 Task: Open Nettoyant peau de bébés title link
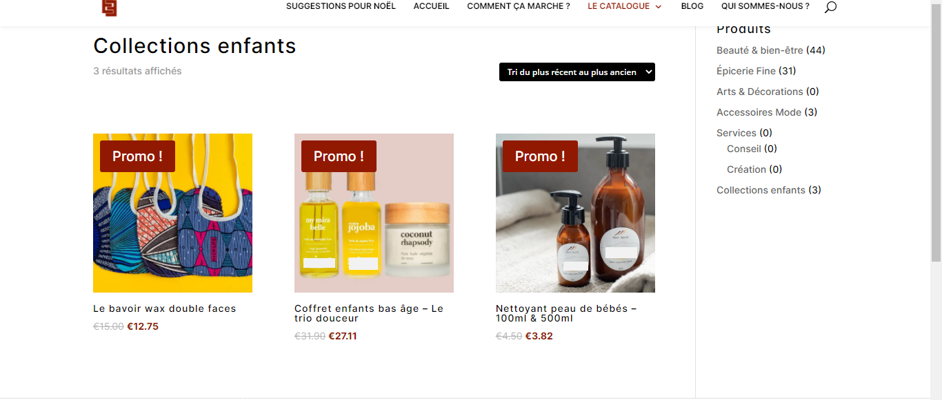(566, 313)
